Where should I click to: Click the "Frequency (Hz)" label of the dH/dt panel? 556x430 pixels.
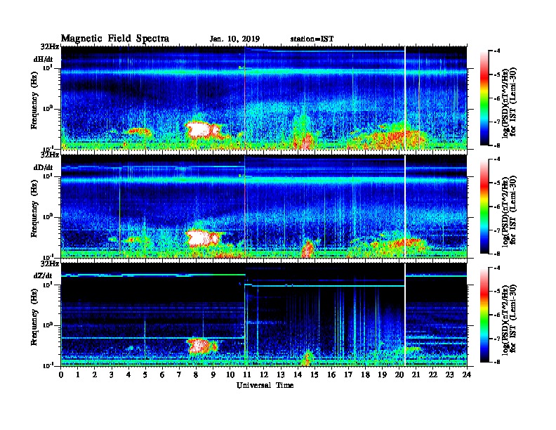tap(34, 100)
